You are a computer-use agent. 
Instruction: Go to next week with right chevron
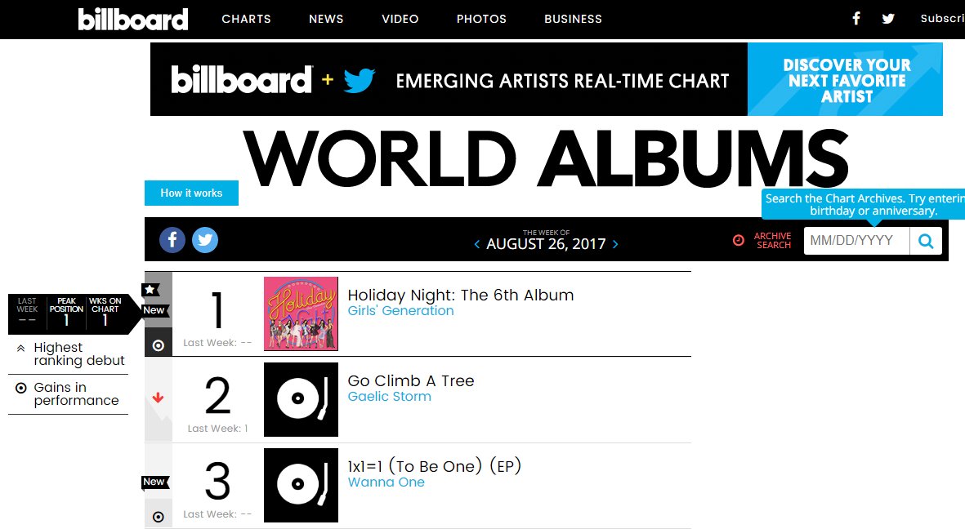pos(614,244)
